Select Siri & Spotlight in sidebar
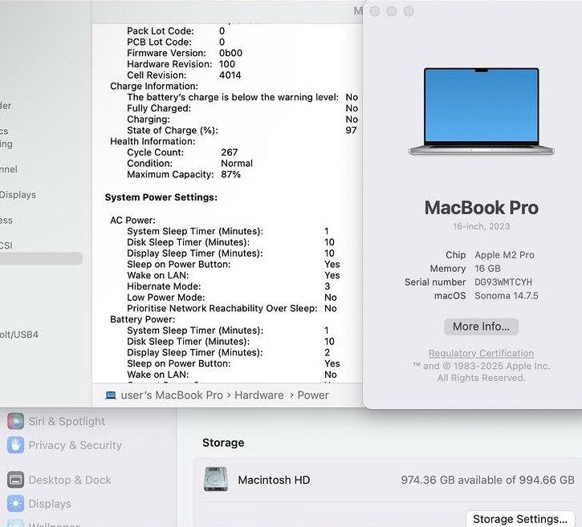Viewport: 582px width, 527px height. pos(67,421)
